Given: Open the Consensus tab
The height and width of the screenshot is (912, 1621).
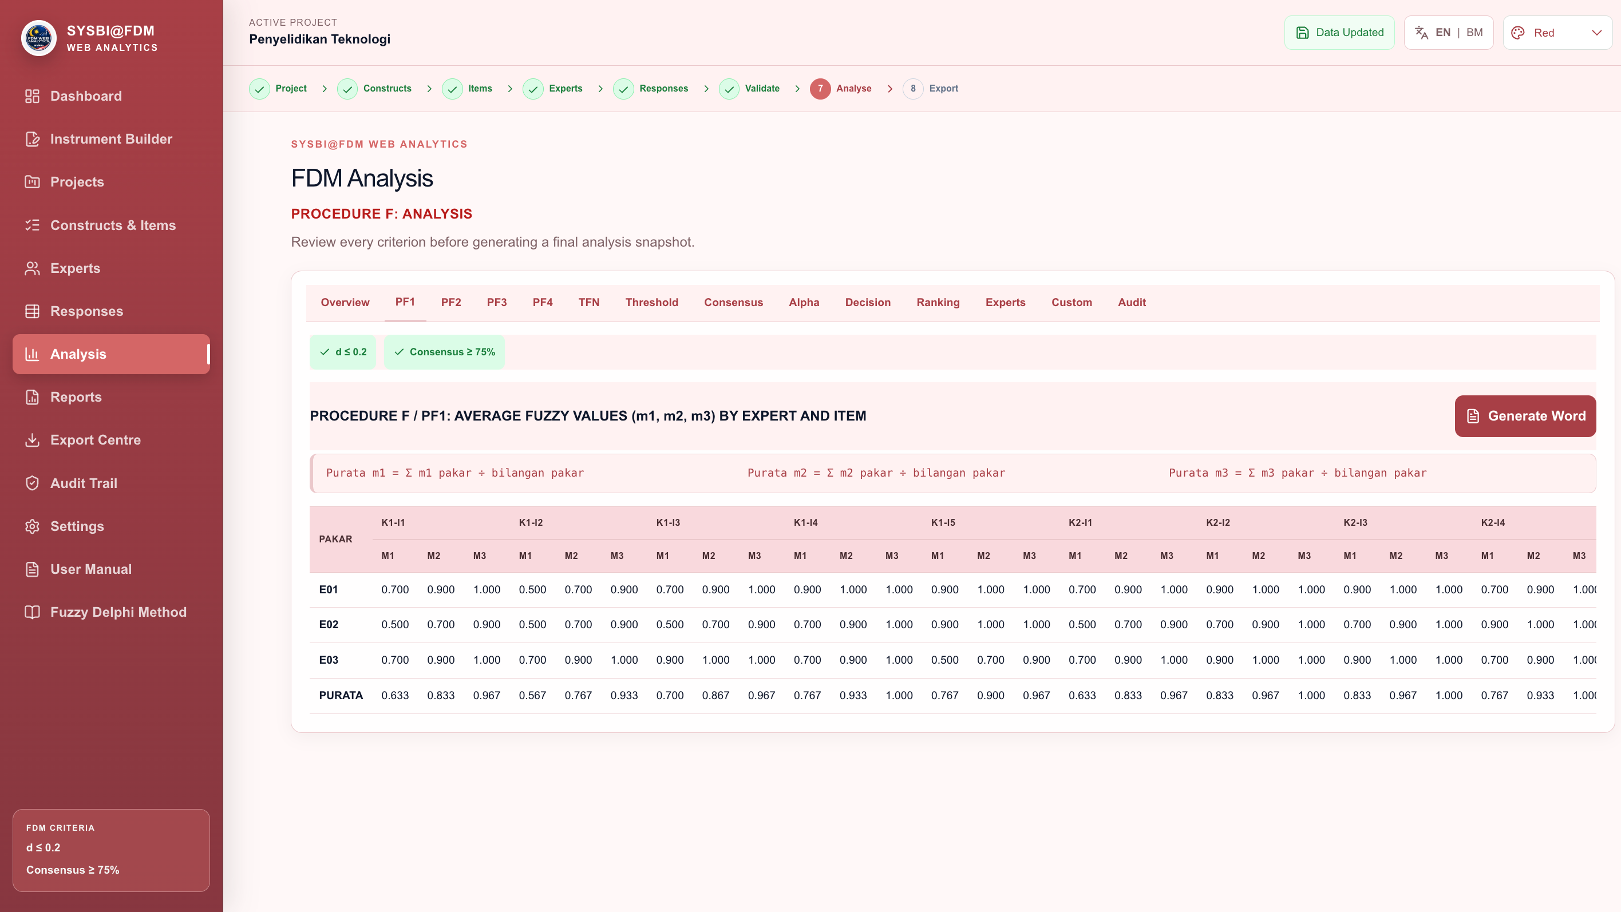Looking at the screenshot, I should tap(733, 303).
